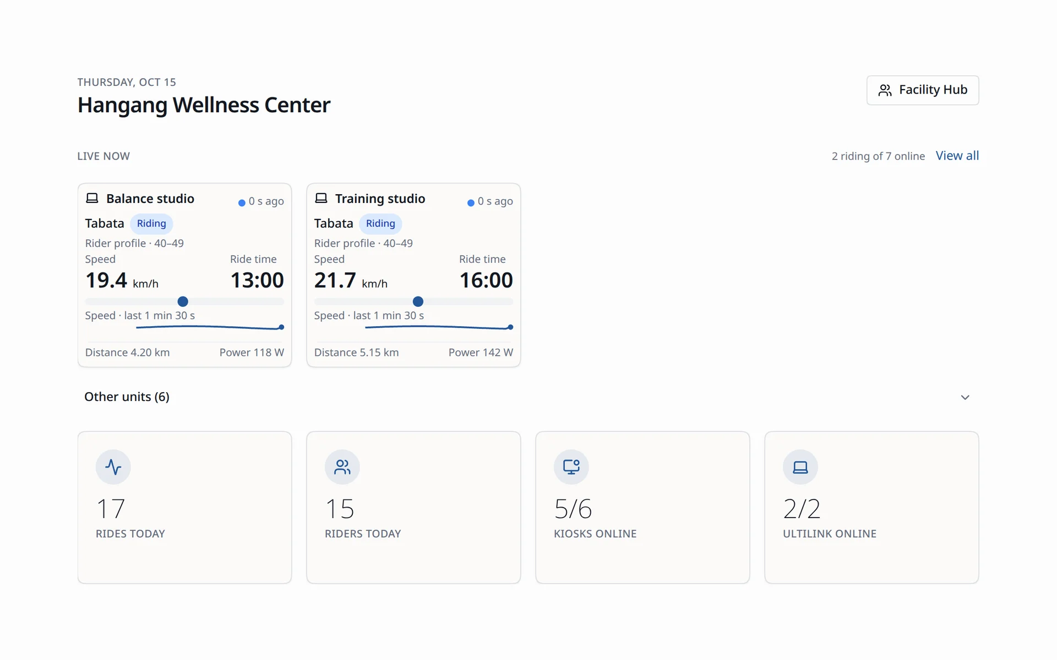Click the LIVE NOW section label
This screenshot has width=1057, height=660.
(103, 156)
